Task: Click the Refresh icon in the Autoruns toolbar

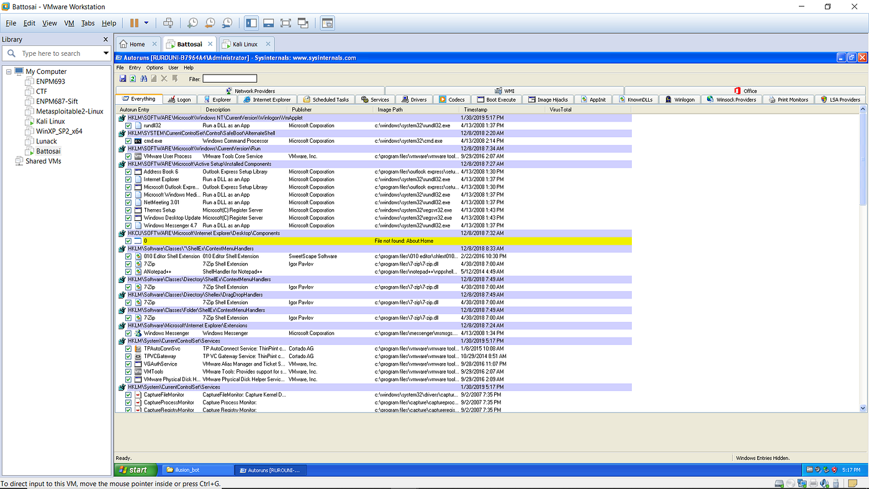Action: 133,78
